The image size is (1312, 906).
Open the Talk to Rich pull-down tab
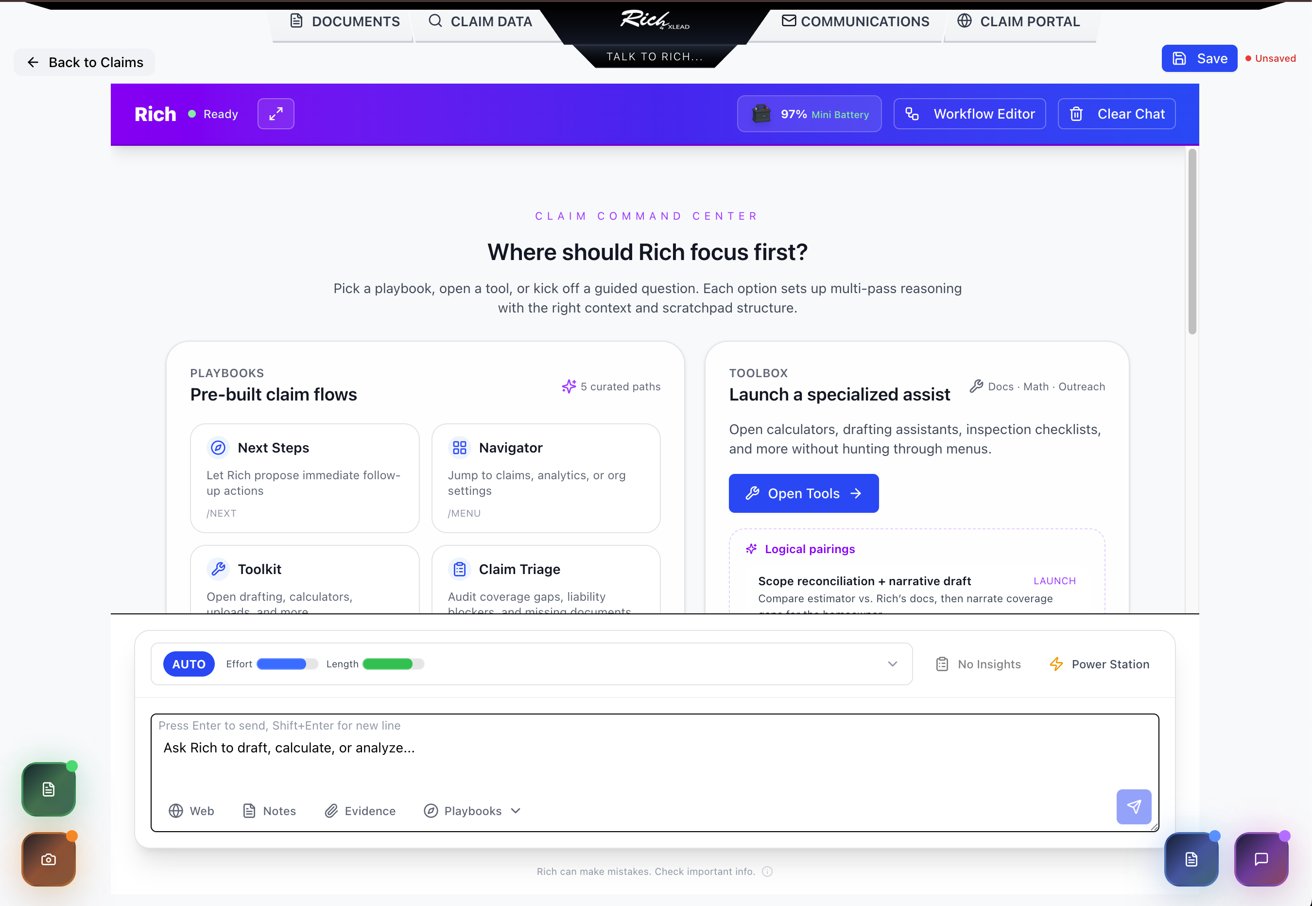654,57
